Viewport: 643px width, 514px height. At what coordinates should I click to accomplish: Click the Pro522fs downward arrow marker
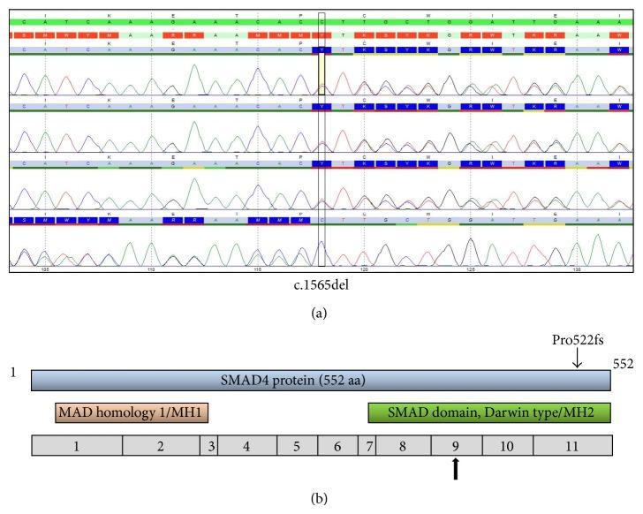click(577, 359)
